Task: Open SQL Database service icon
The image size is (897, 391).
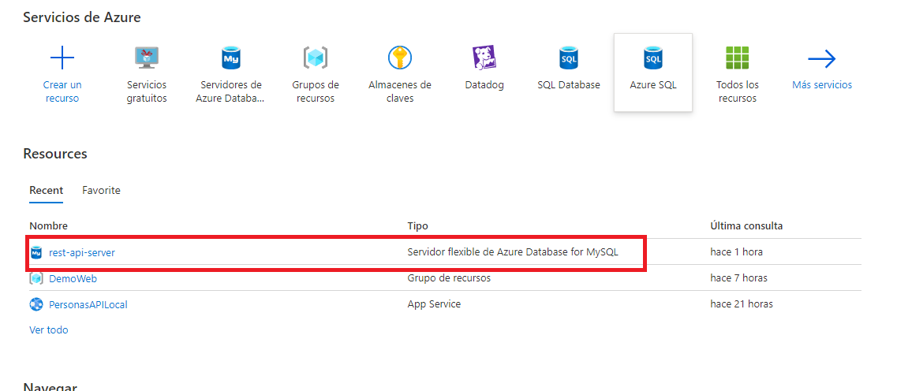Action: pos(569,58)
